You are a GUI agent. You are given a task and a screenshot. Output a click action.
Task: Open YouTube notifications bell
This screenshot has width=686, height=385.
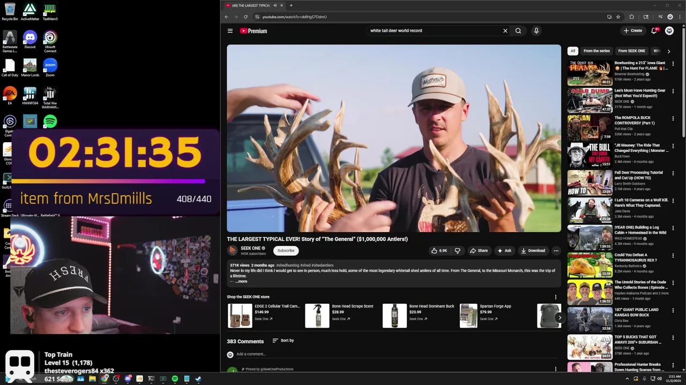click(654, 31)
